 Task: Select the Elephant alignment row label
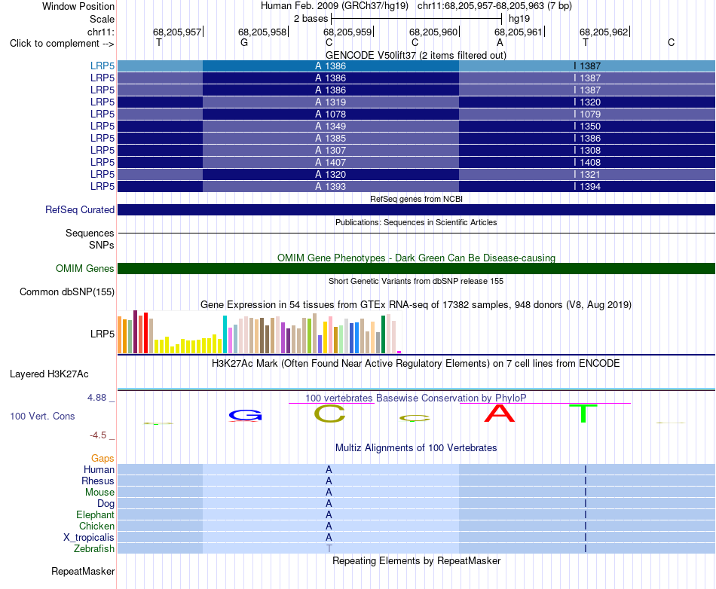(96, 514)
